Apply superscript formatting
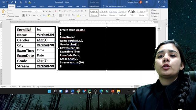The width and height of the screenshot is (196, 110). 40,15
